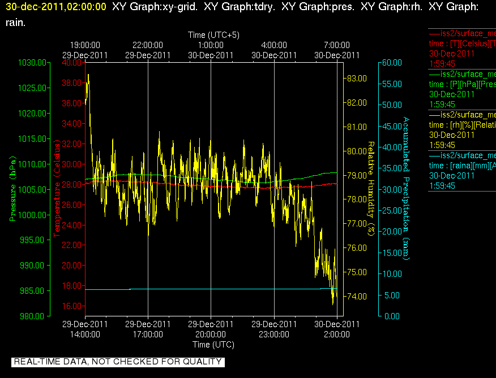Click the real-time data quality warning banner
The height and width of the screenshot is (378, 496).
click(x=118, y=362)
